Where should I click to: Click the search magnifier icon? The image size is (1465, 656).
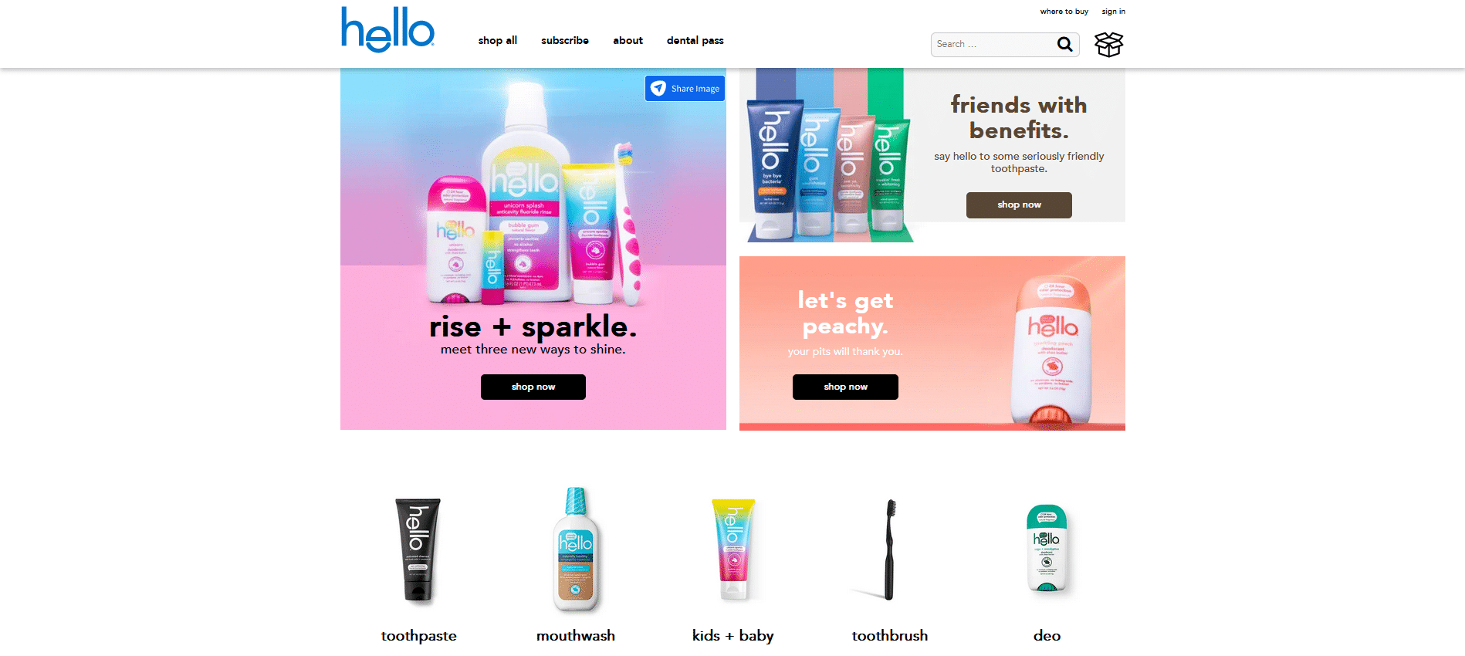1064,45
